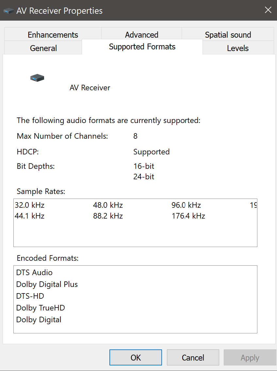Switch to the Spatial sound tab
Image resolution: width=277 pixels, height=371 pixels.
(228, 35)
